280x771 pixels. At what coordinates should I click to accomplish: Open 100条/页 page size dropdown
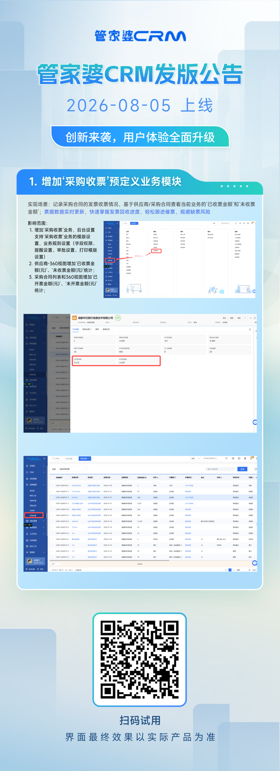80,570
